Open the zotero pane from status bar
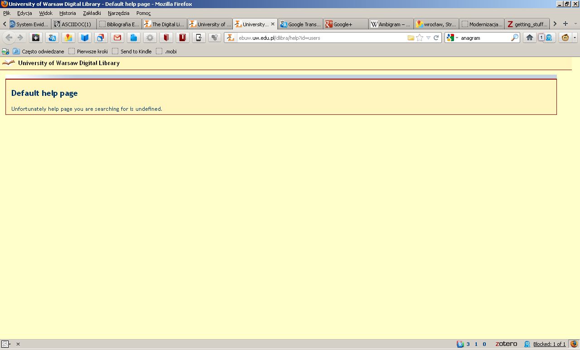The width and height of the screenshot is (580, 350). [506, 344]
